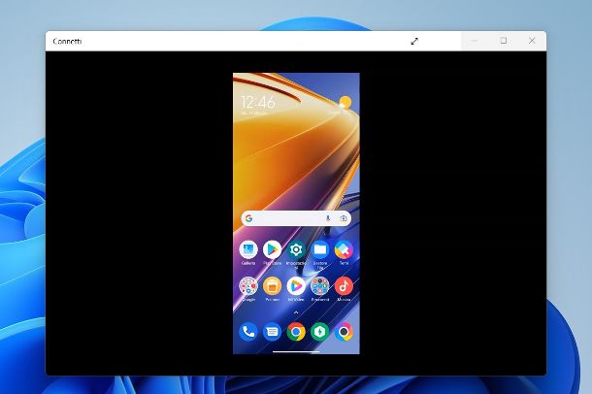Enter full screen with diagonal arrows icon
Image resolution: width=592 pixels, height=394 pixels.
[414, 41]
